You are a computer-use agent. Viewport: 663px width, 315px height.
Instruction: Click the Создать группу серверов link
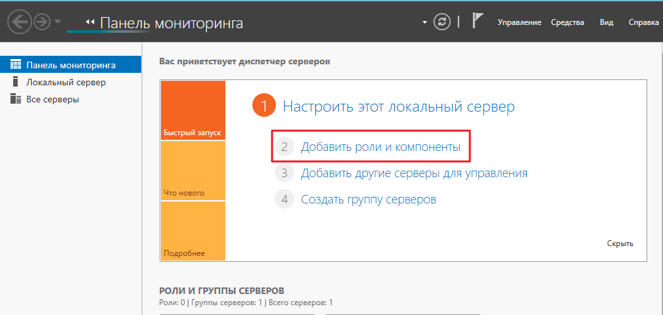coord(368,199)
